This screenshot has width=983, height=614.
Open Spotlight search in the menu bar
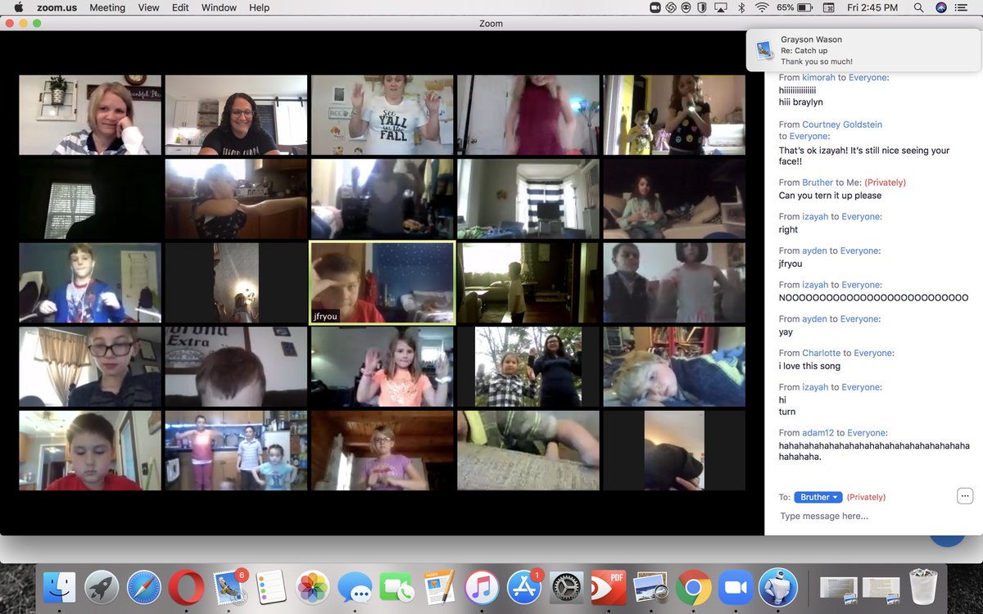918,7
